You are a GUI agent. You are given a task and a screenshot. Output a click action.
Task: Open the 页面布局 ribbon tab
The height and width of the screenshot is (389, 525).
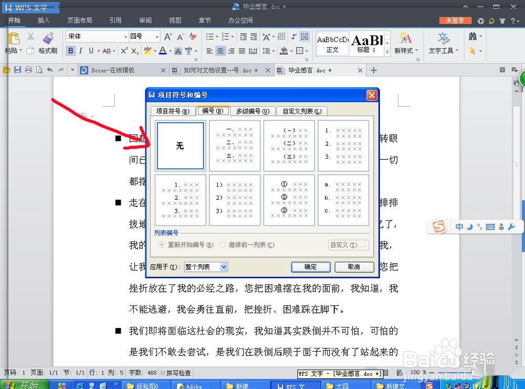coord(80,21)
